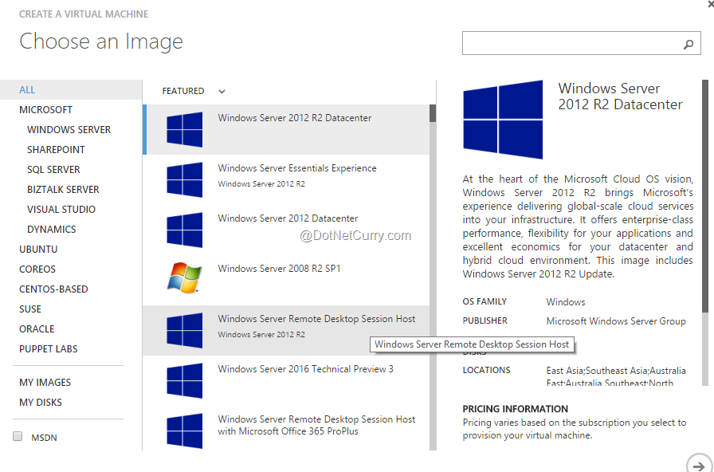Select Windows Server 2012 Datacenter entry
714x472 pixels.
[286, 230]
